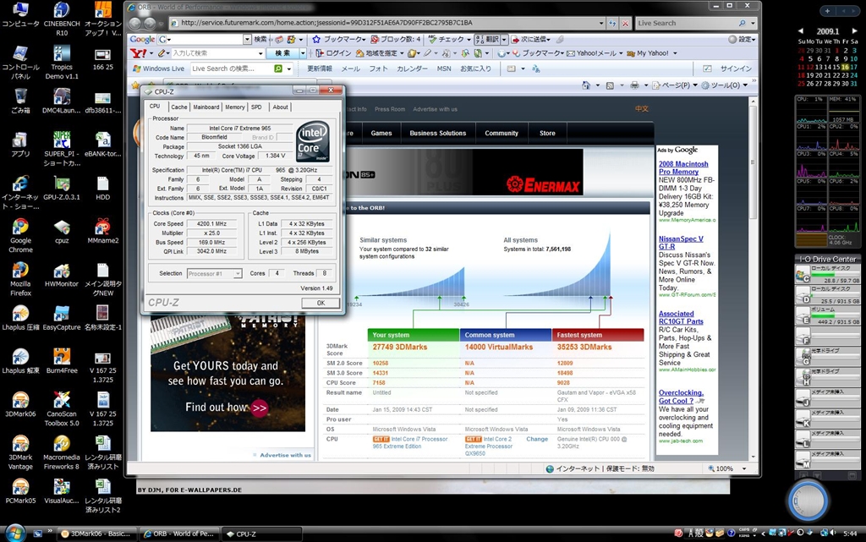Switch to the About tab in CPU-Z

pyautogui.click(x=280, y=107)
